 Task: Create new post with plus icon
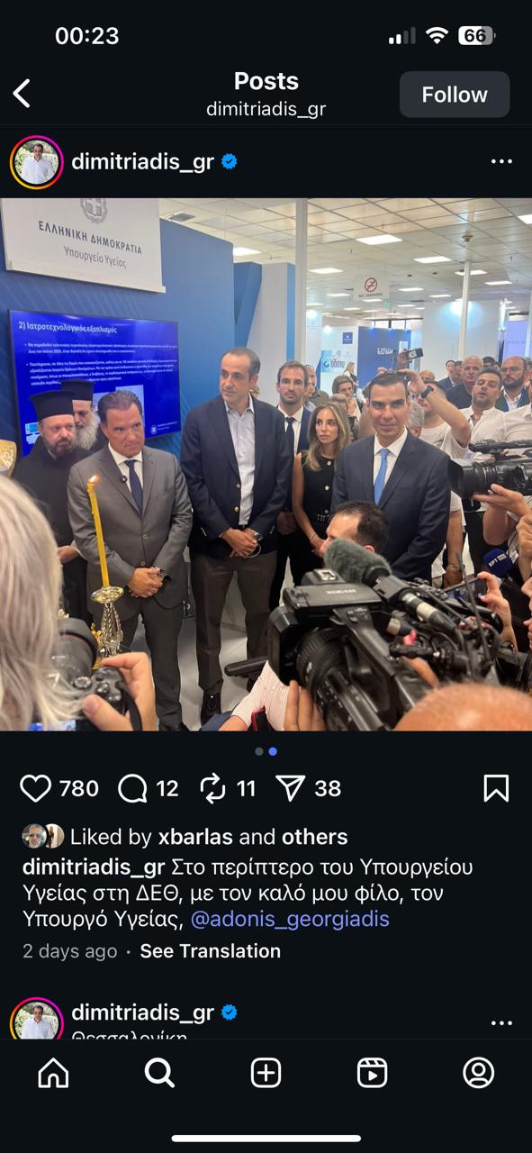266,1073
